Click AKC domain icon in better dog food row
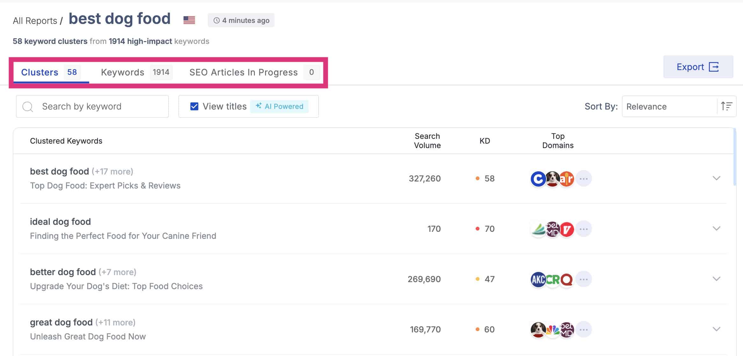Viewport: 743px width, 356px height. 538,279
